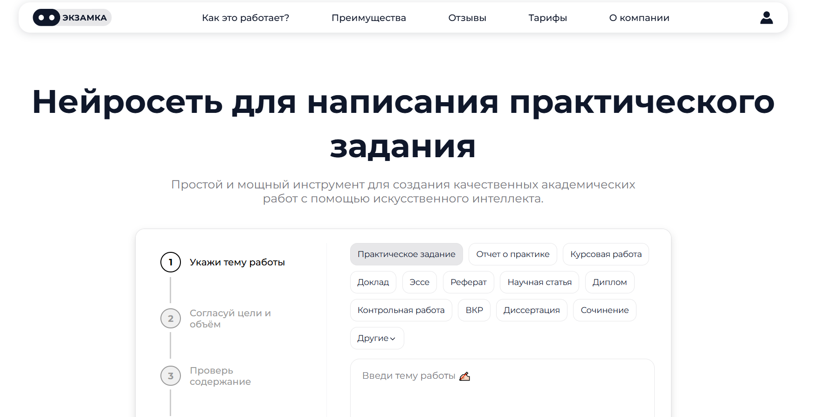Select Отчет о практике work type
The width and height of the screenshot is (816, 417).
[x=512, y=254]
